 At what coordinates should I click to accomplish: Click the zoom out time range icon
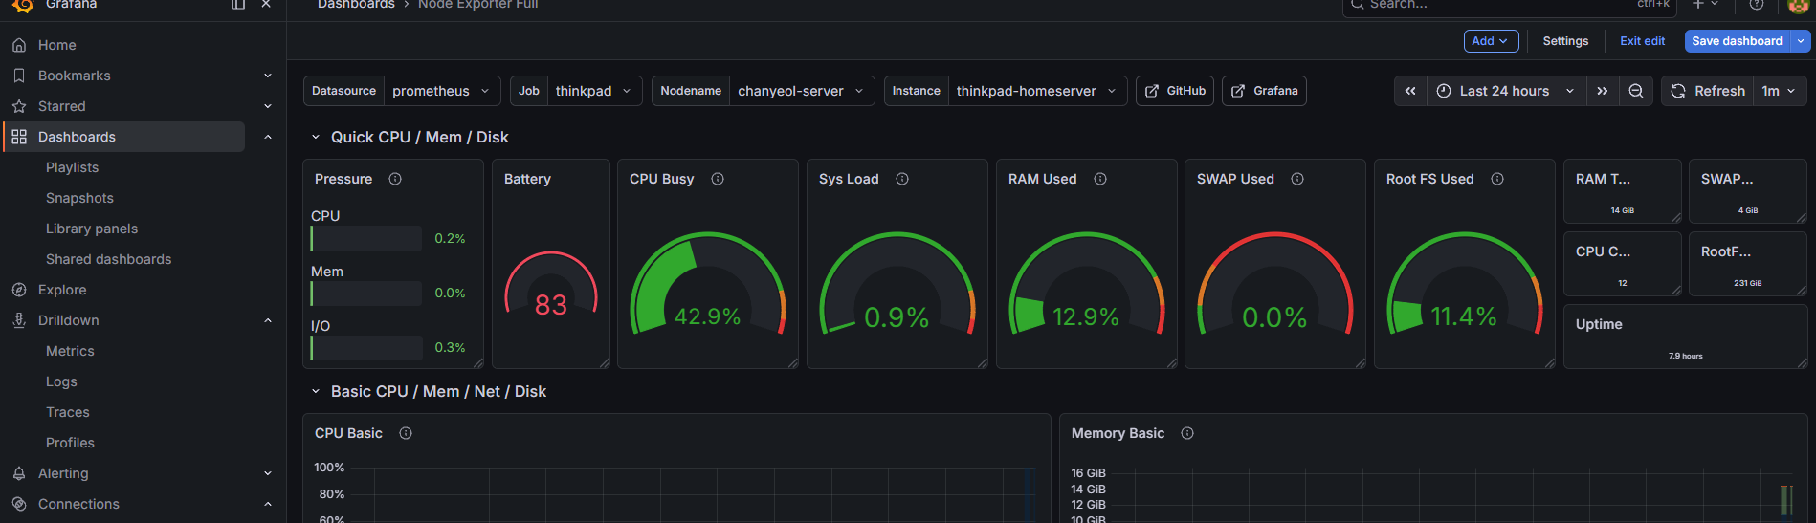1636,91
